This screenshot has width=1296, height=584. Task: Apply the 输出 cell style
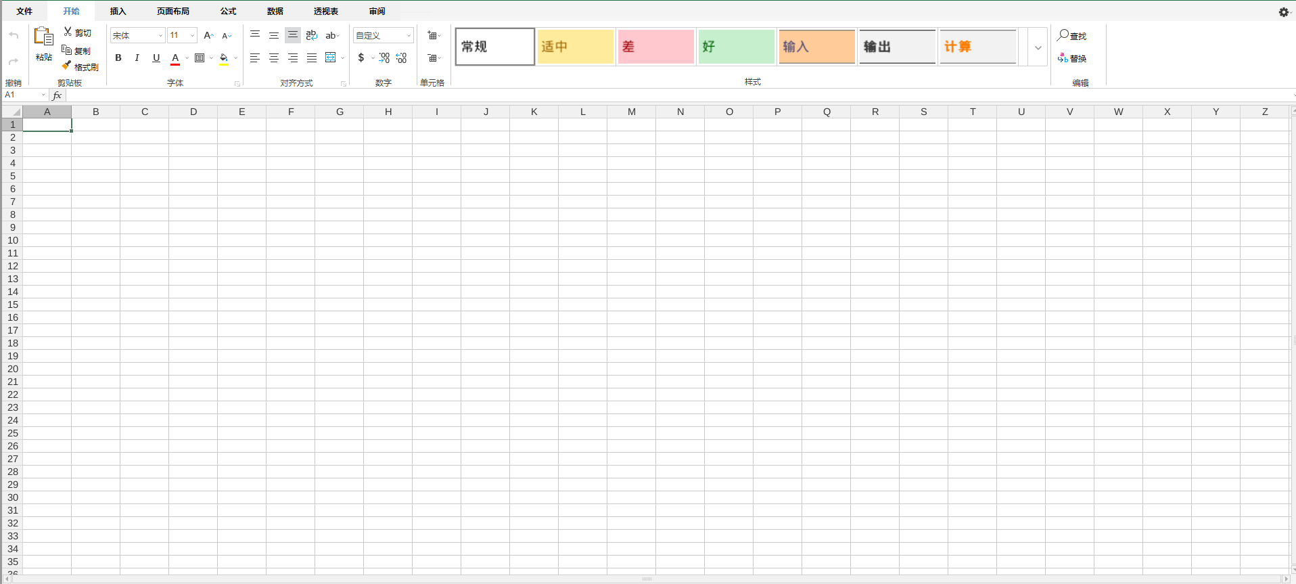pos(898,47)
